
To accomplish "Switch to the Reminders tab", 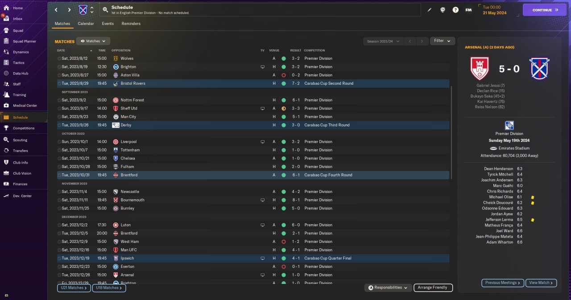I will pyautogui.click(x=131, y=24).
